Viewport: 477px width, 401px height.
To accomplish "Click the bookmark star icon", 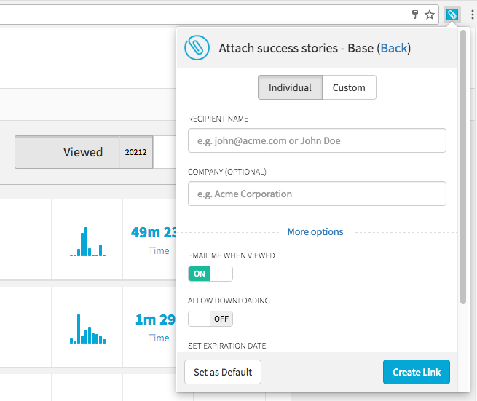I will point(430,15).
